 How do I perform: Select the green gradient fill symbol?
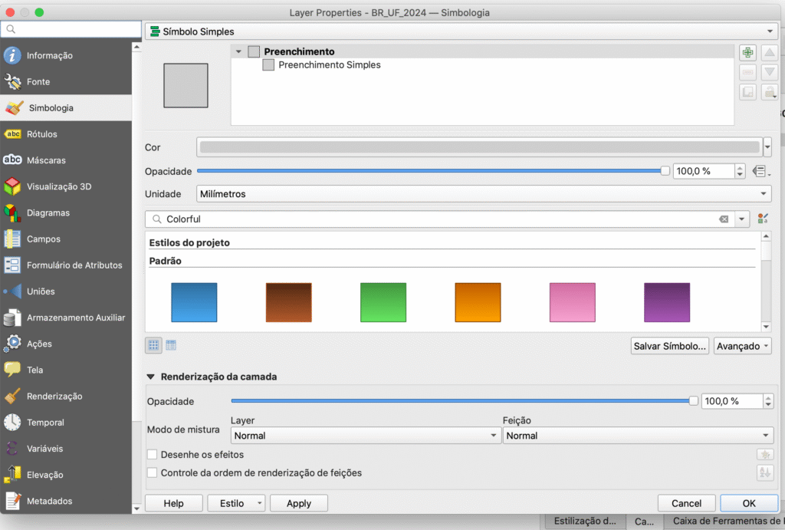point(383,302)
